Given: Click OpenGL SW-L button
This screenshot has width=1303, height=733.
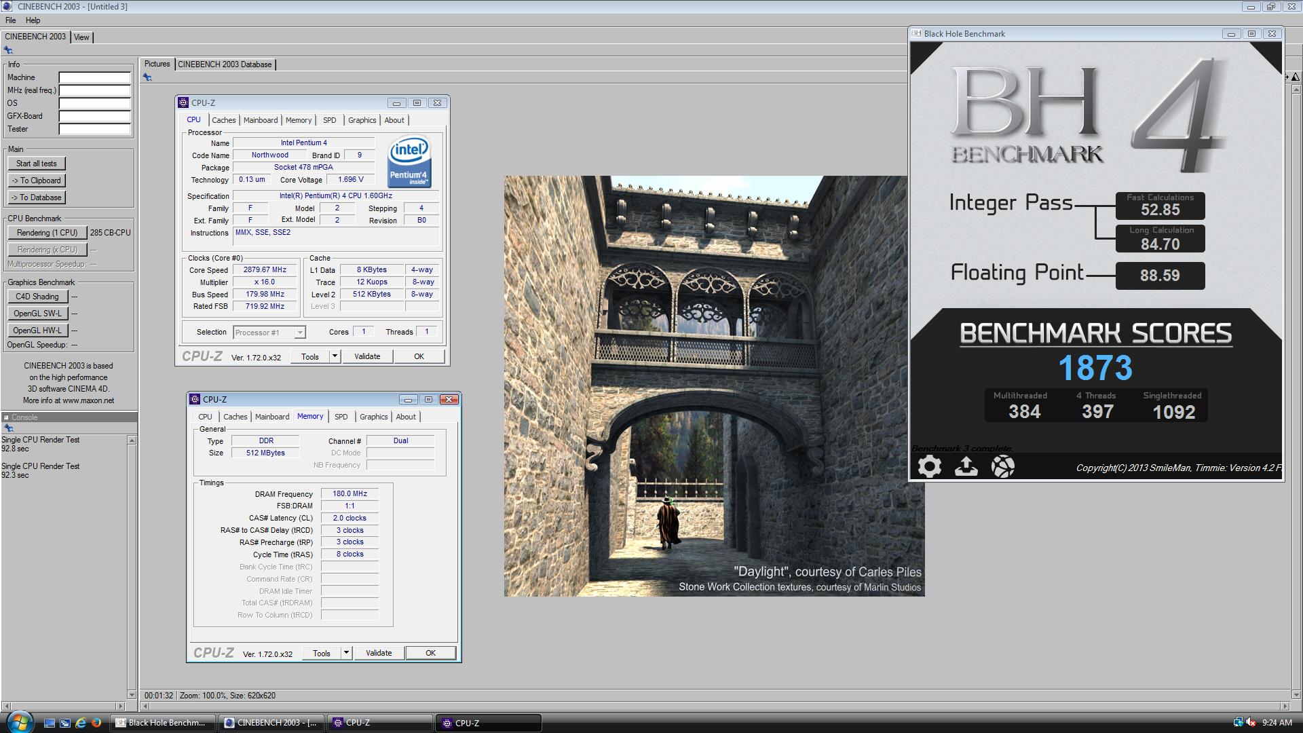Looking at the screenshot, I should click(37, 314).
